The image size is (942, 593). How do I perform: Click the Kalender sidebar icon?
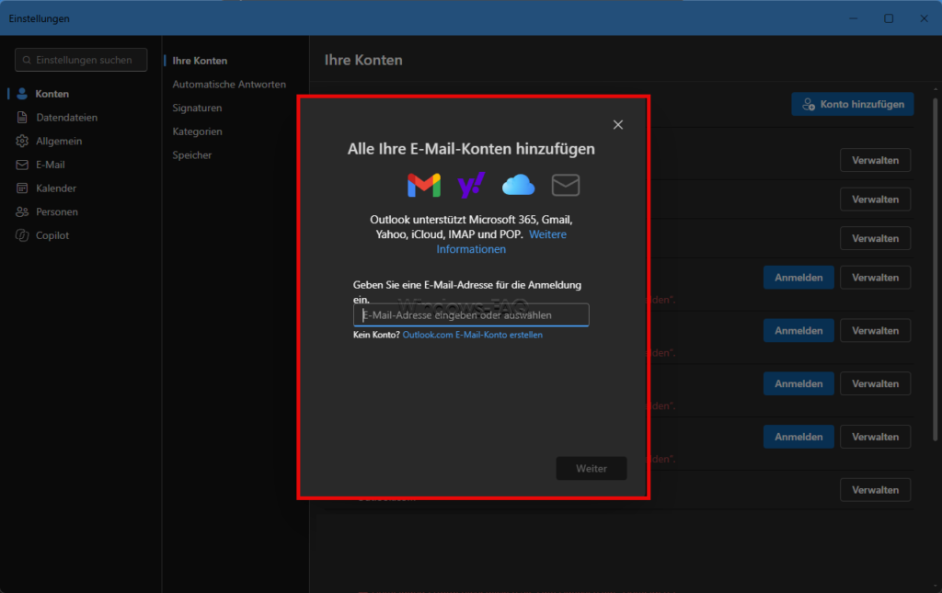(x=22, y=188)
